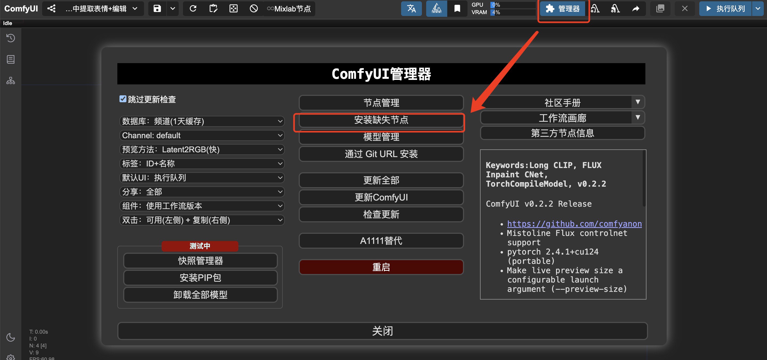The height and width of the screenshot is (360, 767).
Task: Click the GPU usage bar
Action: click(513, 5)
